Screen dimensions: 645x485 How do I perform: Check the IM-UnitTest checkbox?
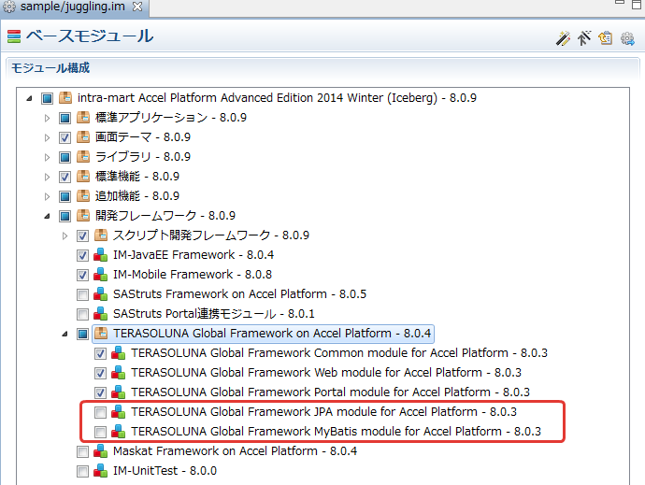pos(82,471)
